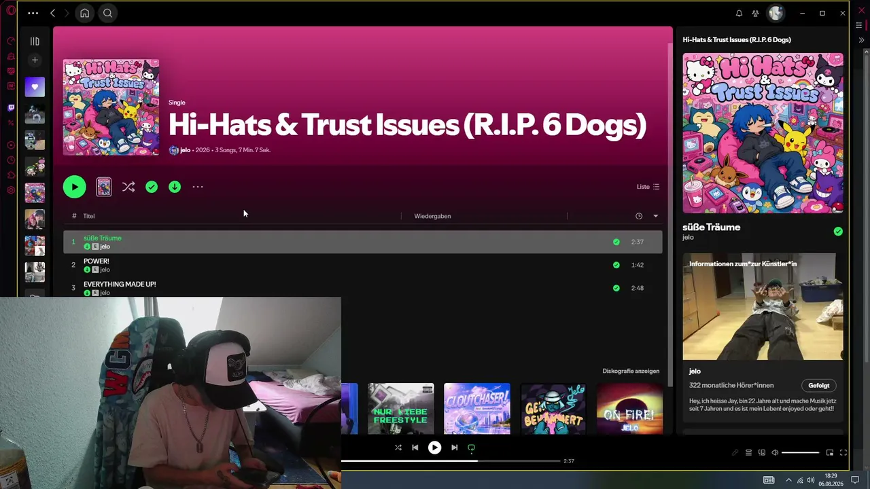Image resolution: width=870 pixels, height=489 pixels.
Task: Click the duration "2:48" in the track list
Action: tap(637, 288)
